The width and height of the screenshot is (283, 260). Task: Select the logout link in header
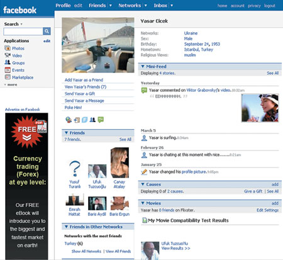click(270, 6)
